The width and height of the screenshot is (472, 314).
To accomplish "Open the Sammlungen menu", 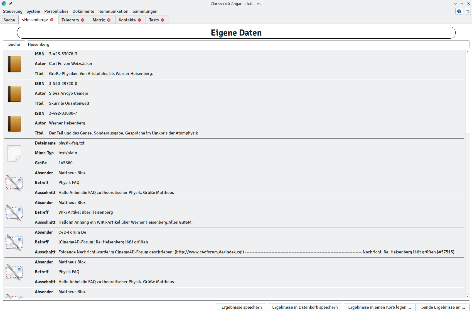I will [x=145, y=11].
